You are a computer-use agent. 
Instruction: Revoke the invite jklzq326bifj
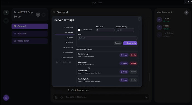click(133, 64)
